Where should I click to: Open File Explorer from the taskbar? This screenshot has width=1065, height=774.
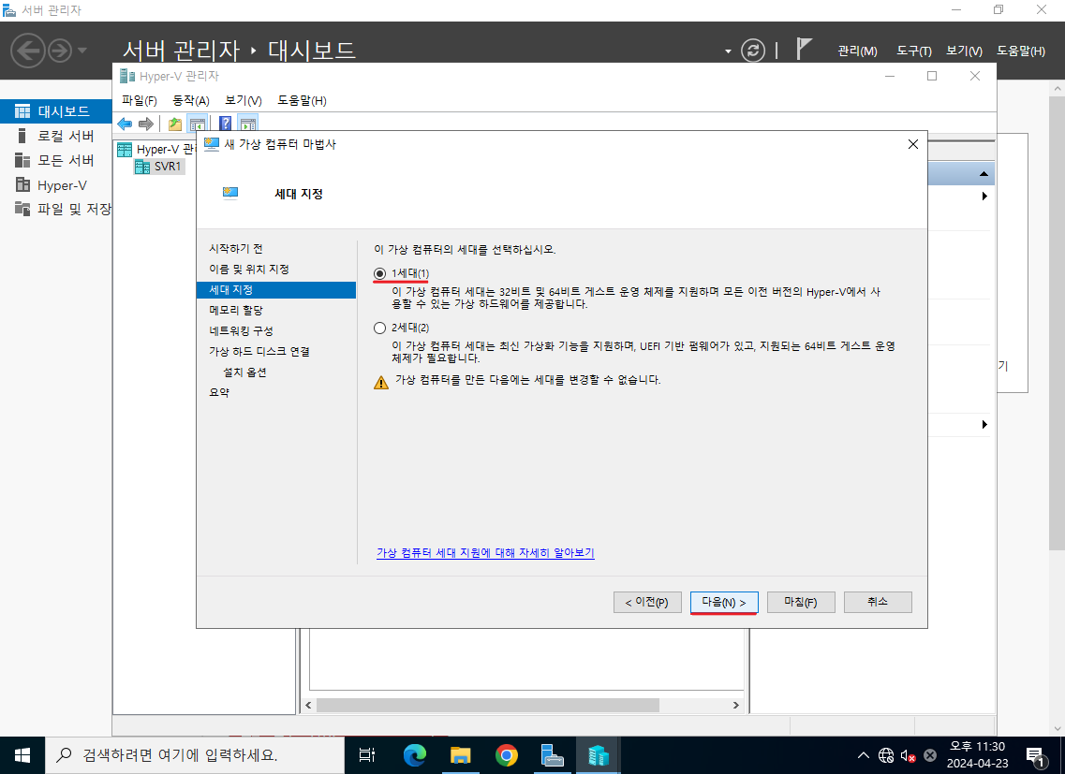coord(461,755)
